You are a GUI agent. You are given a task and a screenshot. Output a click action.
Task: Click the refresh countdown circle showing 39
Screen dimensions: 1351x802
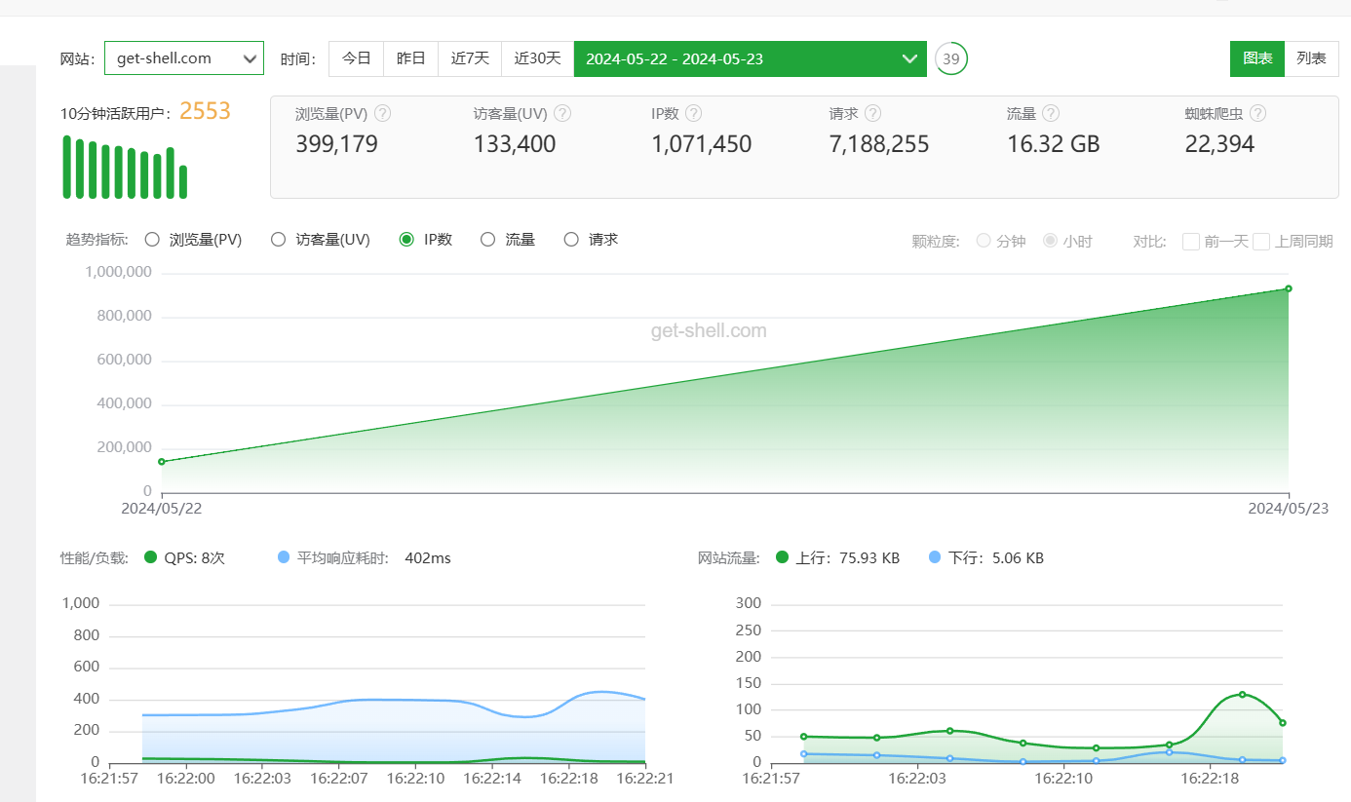[951, 59]
